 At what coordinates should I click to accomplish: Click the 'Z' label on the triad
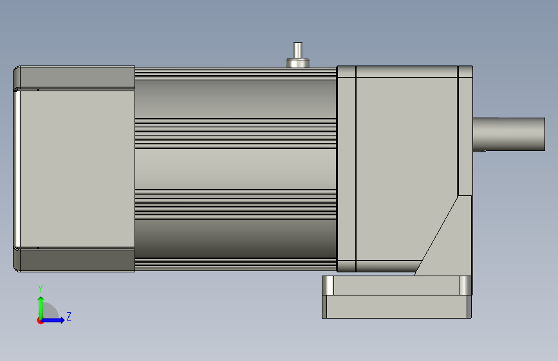pos(69,316)
